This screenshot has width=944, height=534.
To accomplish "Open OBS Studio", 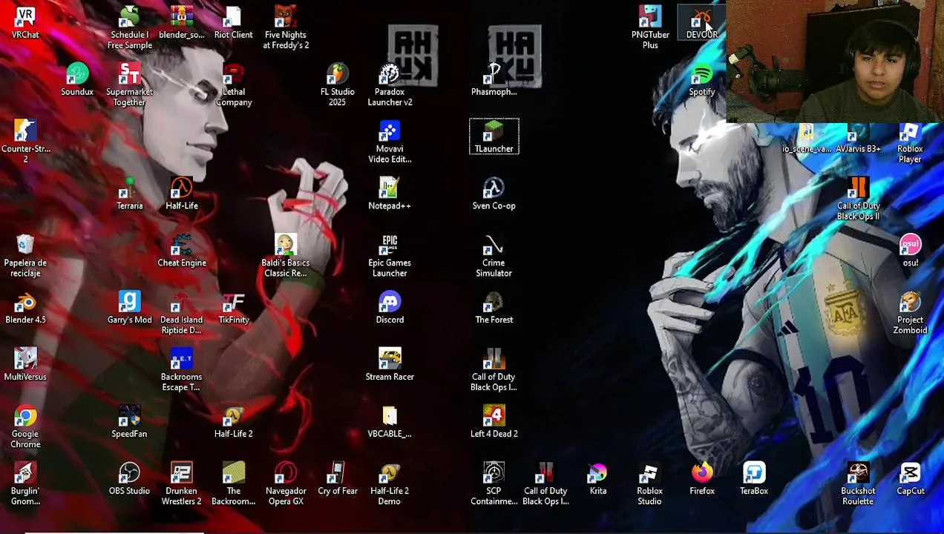I will click(x=129, y=479).
